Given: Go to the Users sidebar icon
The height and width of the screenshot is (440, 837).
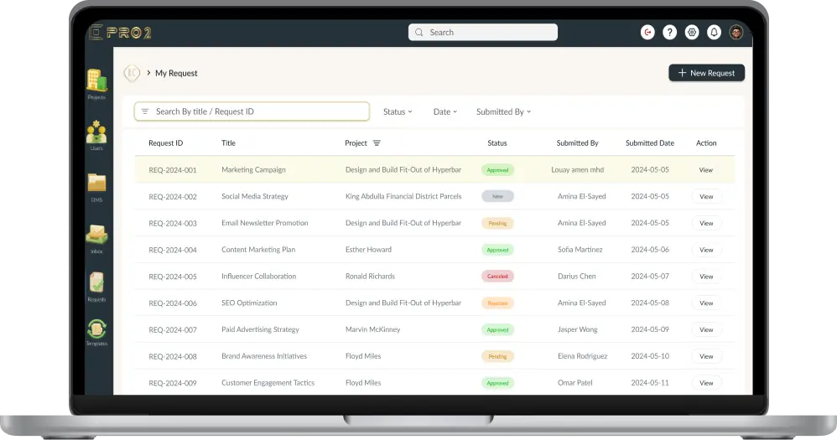Looking at the screenshot, I should pyautogui.click(x=96, y=133).
